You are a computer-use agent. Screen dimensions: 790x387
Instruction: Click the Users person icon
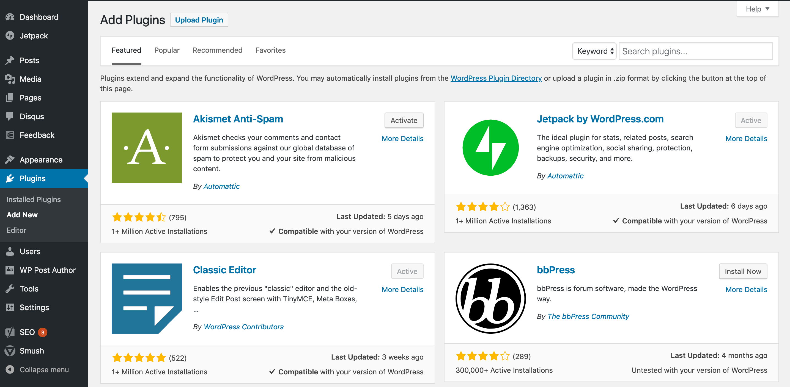10,251
